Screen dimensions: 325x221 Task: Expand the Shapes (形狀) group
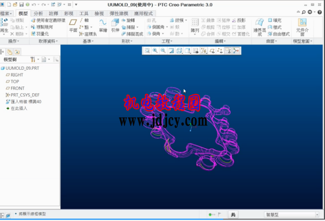pyautogui.click(x=127, y=41)
